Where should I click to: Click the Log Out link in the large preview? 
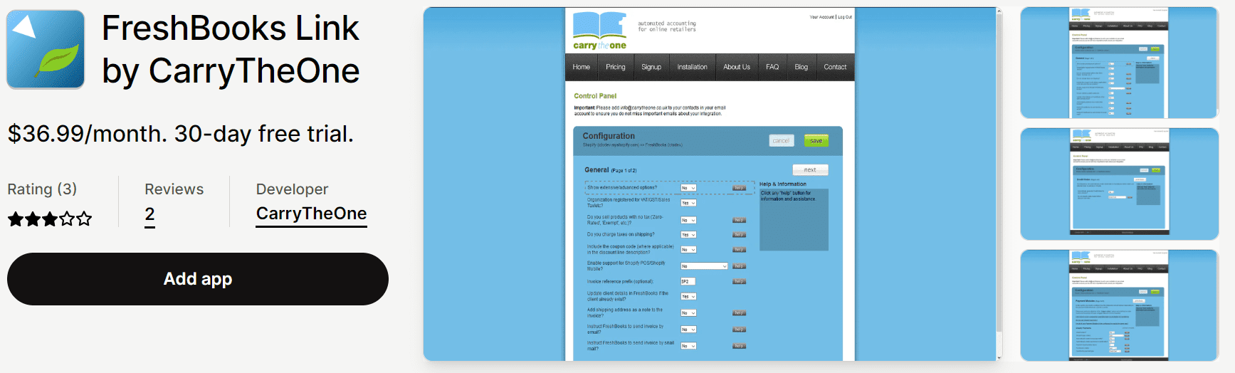pos(845,17)
